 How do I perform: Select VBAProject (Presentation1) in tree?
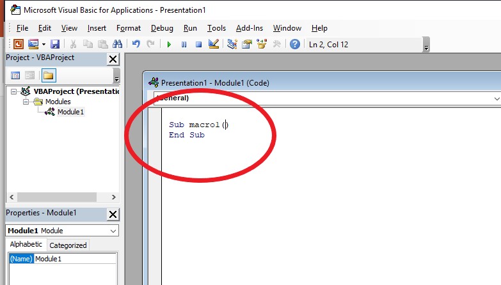[x=76, y=91]
